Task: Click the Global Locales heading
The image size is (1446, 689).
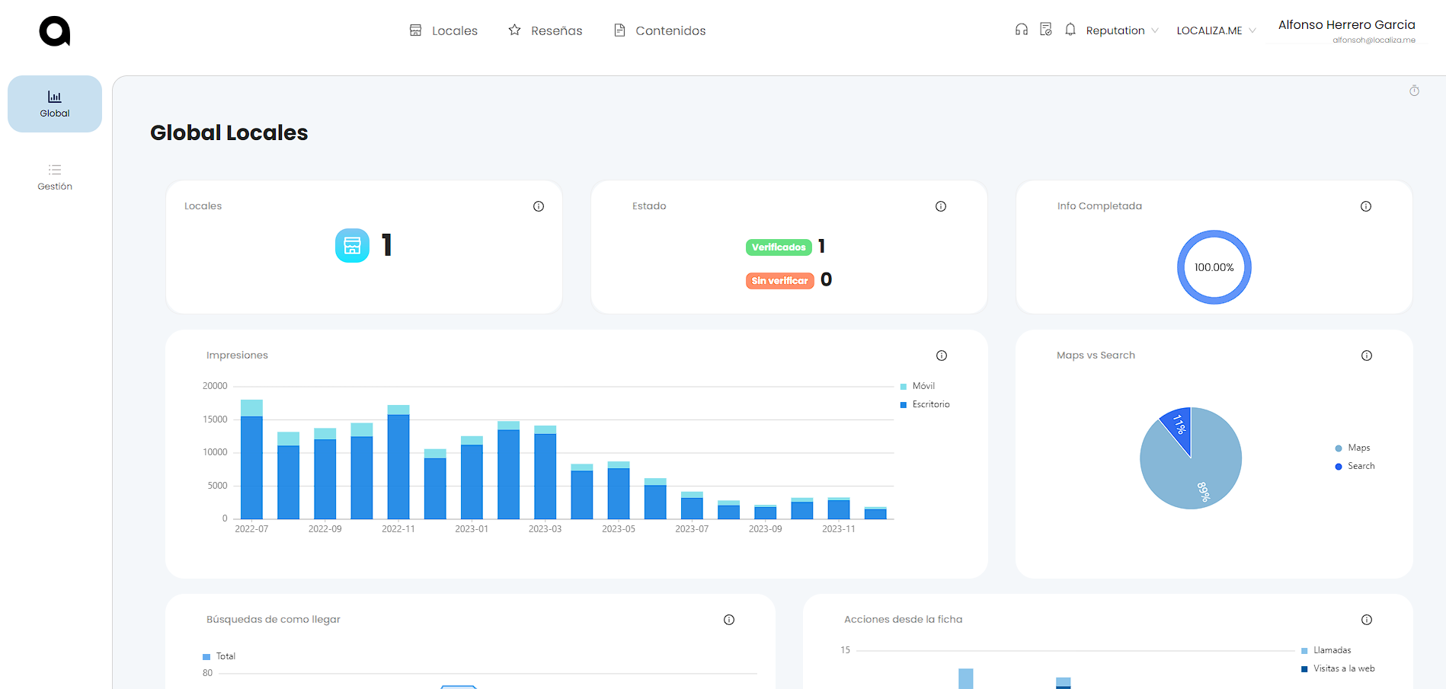Action: [x=229, y=132]
